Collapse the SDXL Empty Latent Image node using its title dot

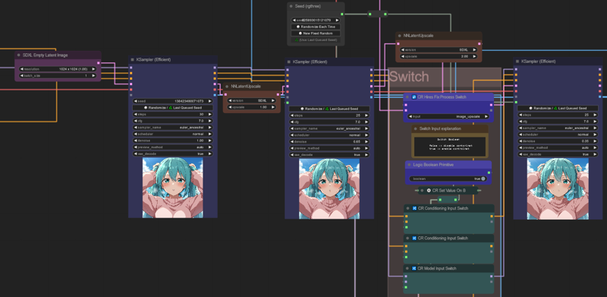coord(18,55)
